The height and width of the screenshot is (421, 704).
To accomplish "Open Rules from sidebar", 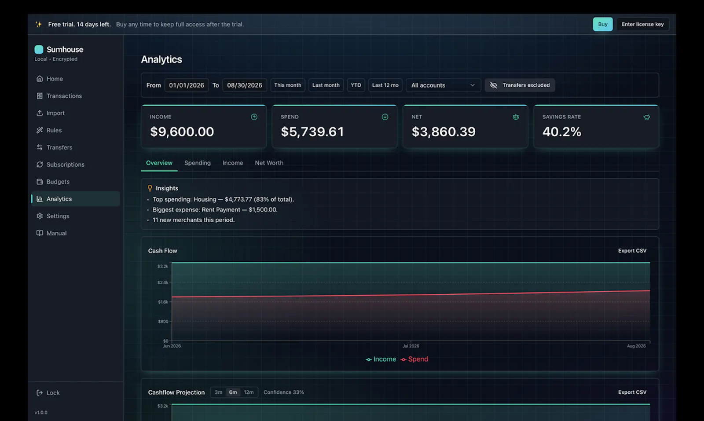I will click(x=75, y=130).
